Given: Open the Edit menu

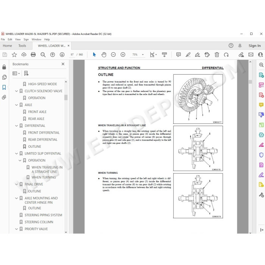Looking at the screenshot, I should point(10,39).
